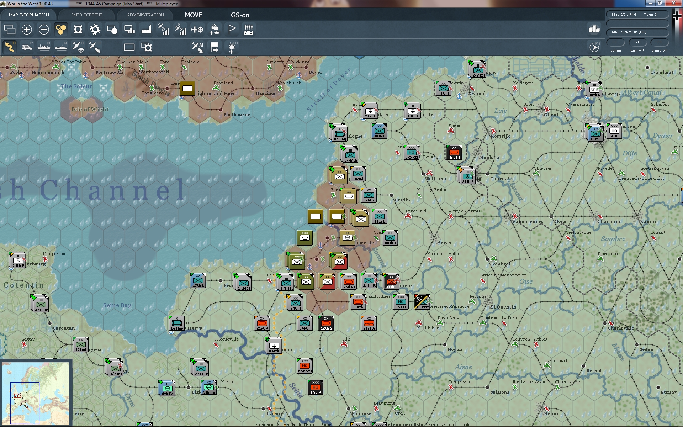The width and height of the screenshot is (683, 427).
Task: Click the game VP value
Action: 659,42
